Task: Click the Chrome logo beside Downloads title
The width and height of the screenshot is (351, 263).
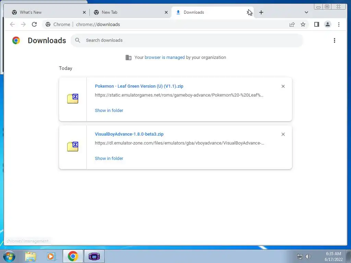Action: tap(16, 40)
